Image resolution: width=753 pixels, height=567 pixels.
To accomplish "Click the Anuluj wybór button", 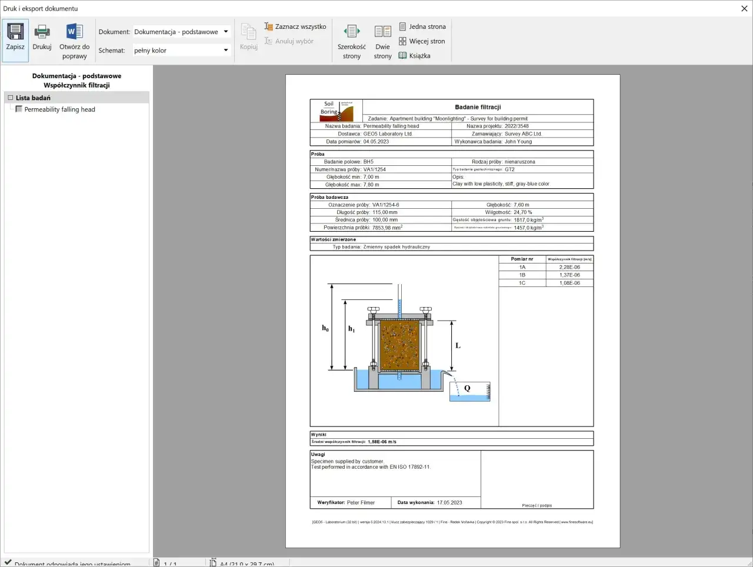I will click(x=288, y=41).
